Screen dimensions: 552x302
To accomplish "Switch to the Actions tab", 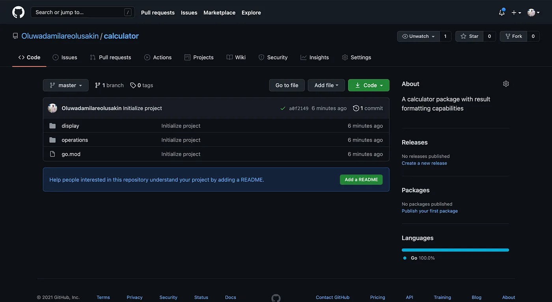I will click(x=158, y=57).
